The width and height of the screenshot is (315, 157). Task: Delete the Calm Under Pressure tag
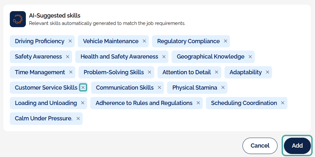click(x=78, y=118)
